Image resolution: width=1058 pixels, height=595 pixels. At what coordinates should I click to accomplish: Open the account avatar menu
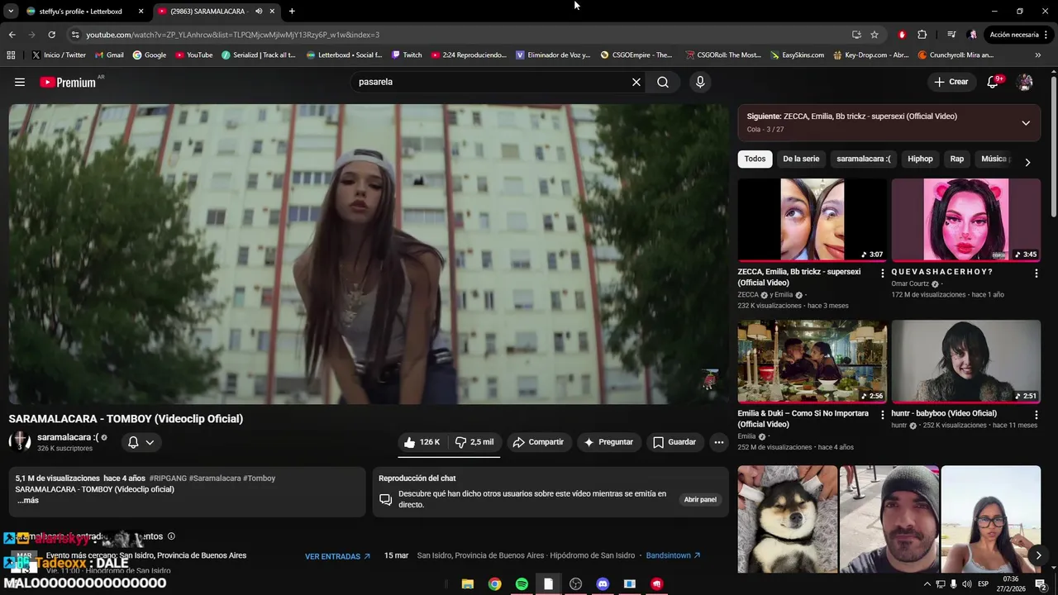(x=1025, y=82)
